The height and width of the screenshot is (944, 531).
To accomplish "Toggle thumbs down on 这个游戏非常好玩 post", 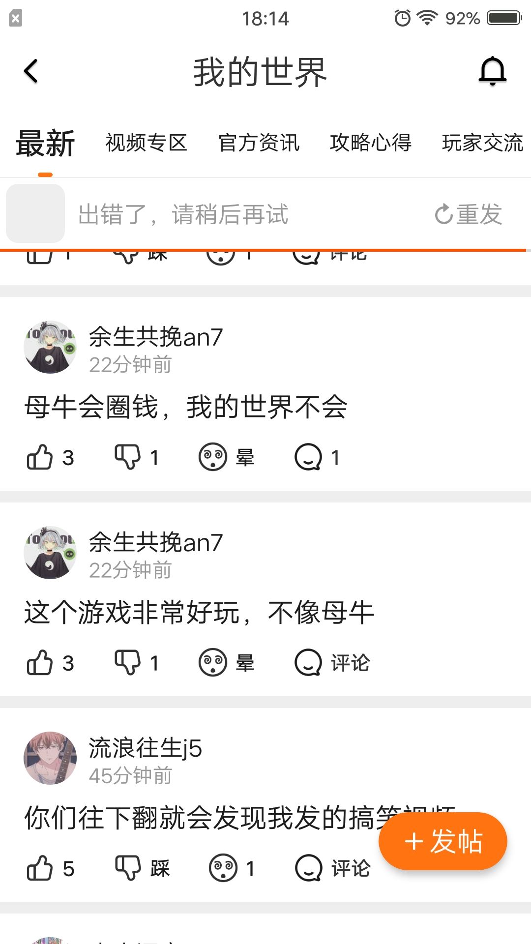I will tap(137, 663).
